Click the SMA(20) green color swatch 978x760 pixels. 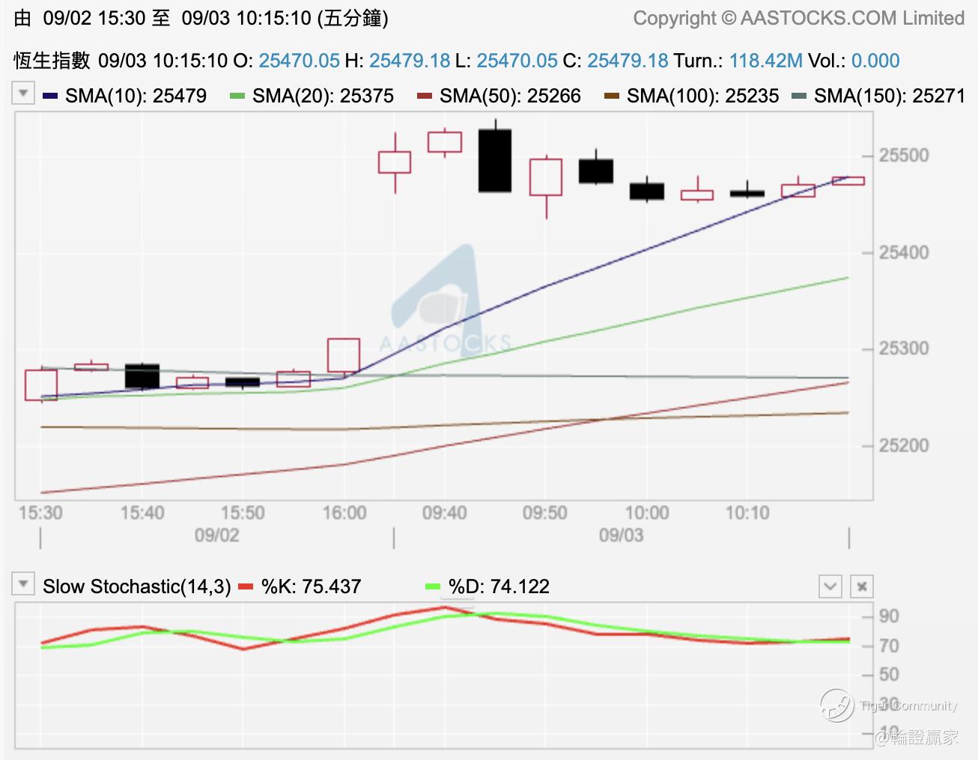pos(237,96)
